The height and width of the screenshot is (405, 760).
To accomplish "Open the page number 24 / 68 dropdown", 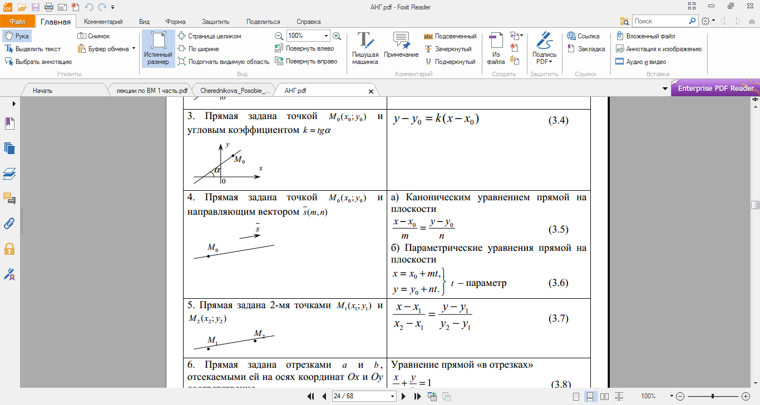I will point(393,396).
